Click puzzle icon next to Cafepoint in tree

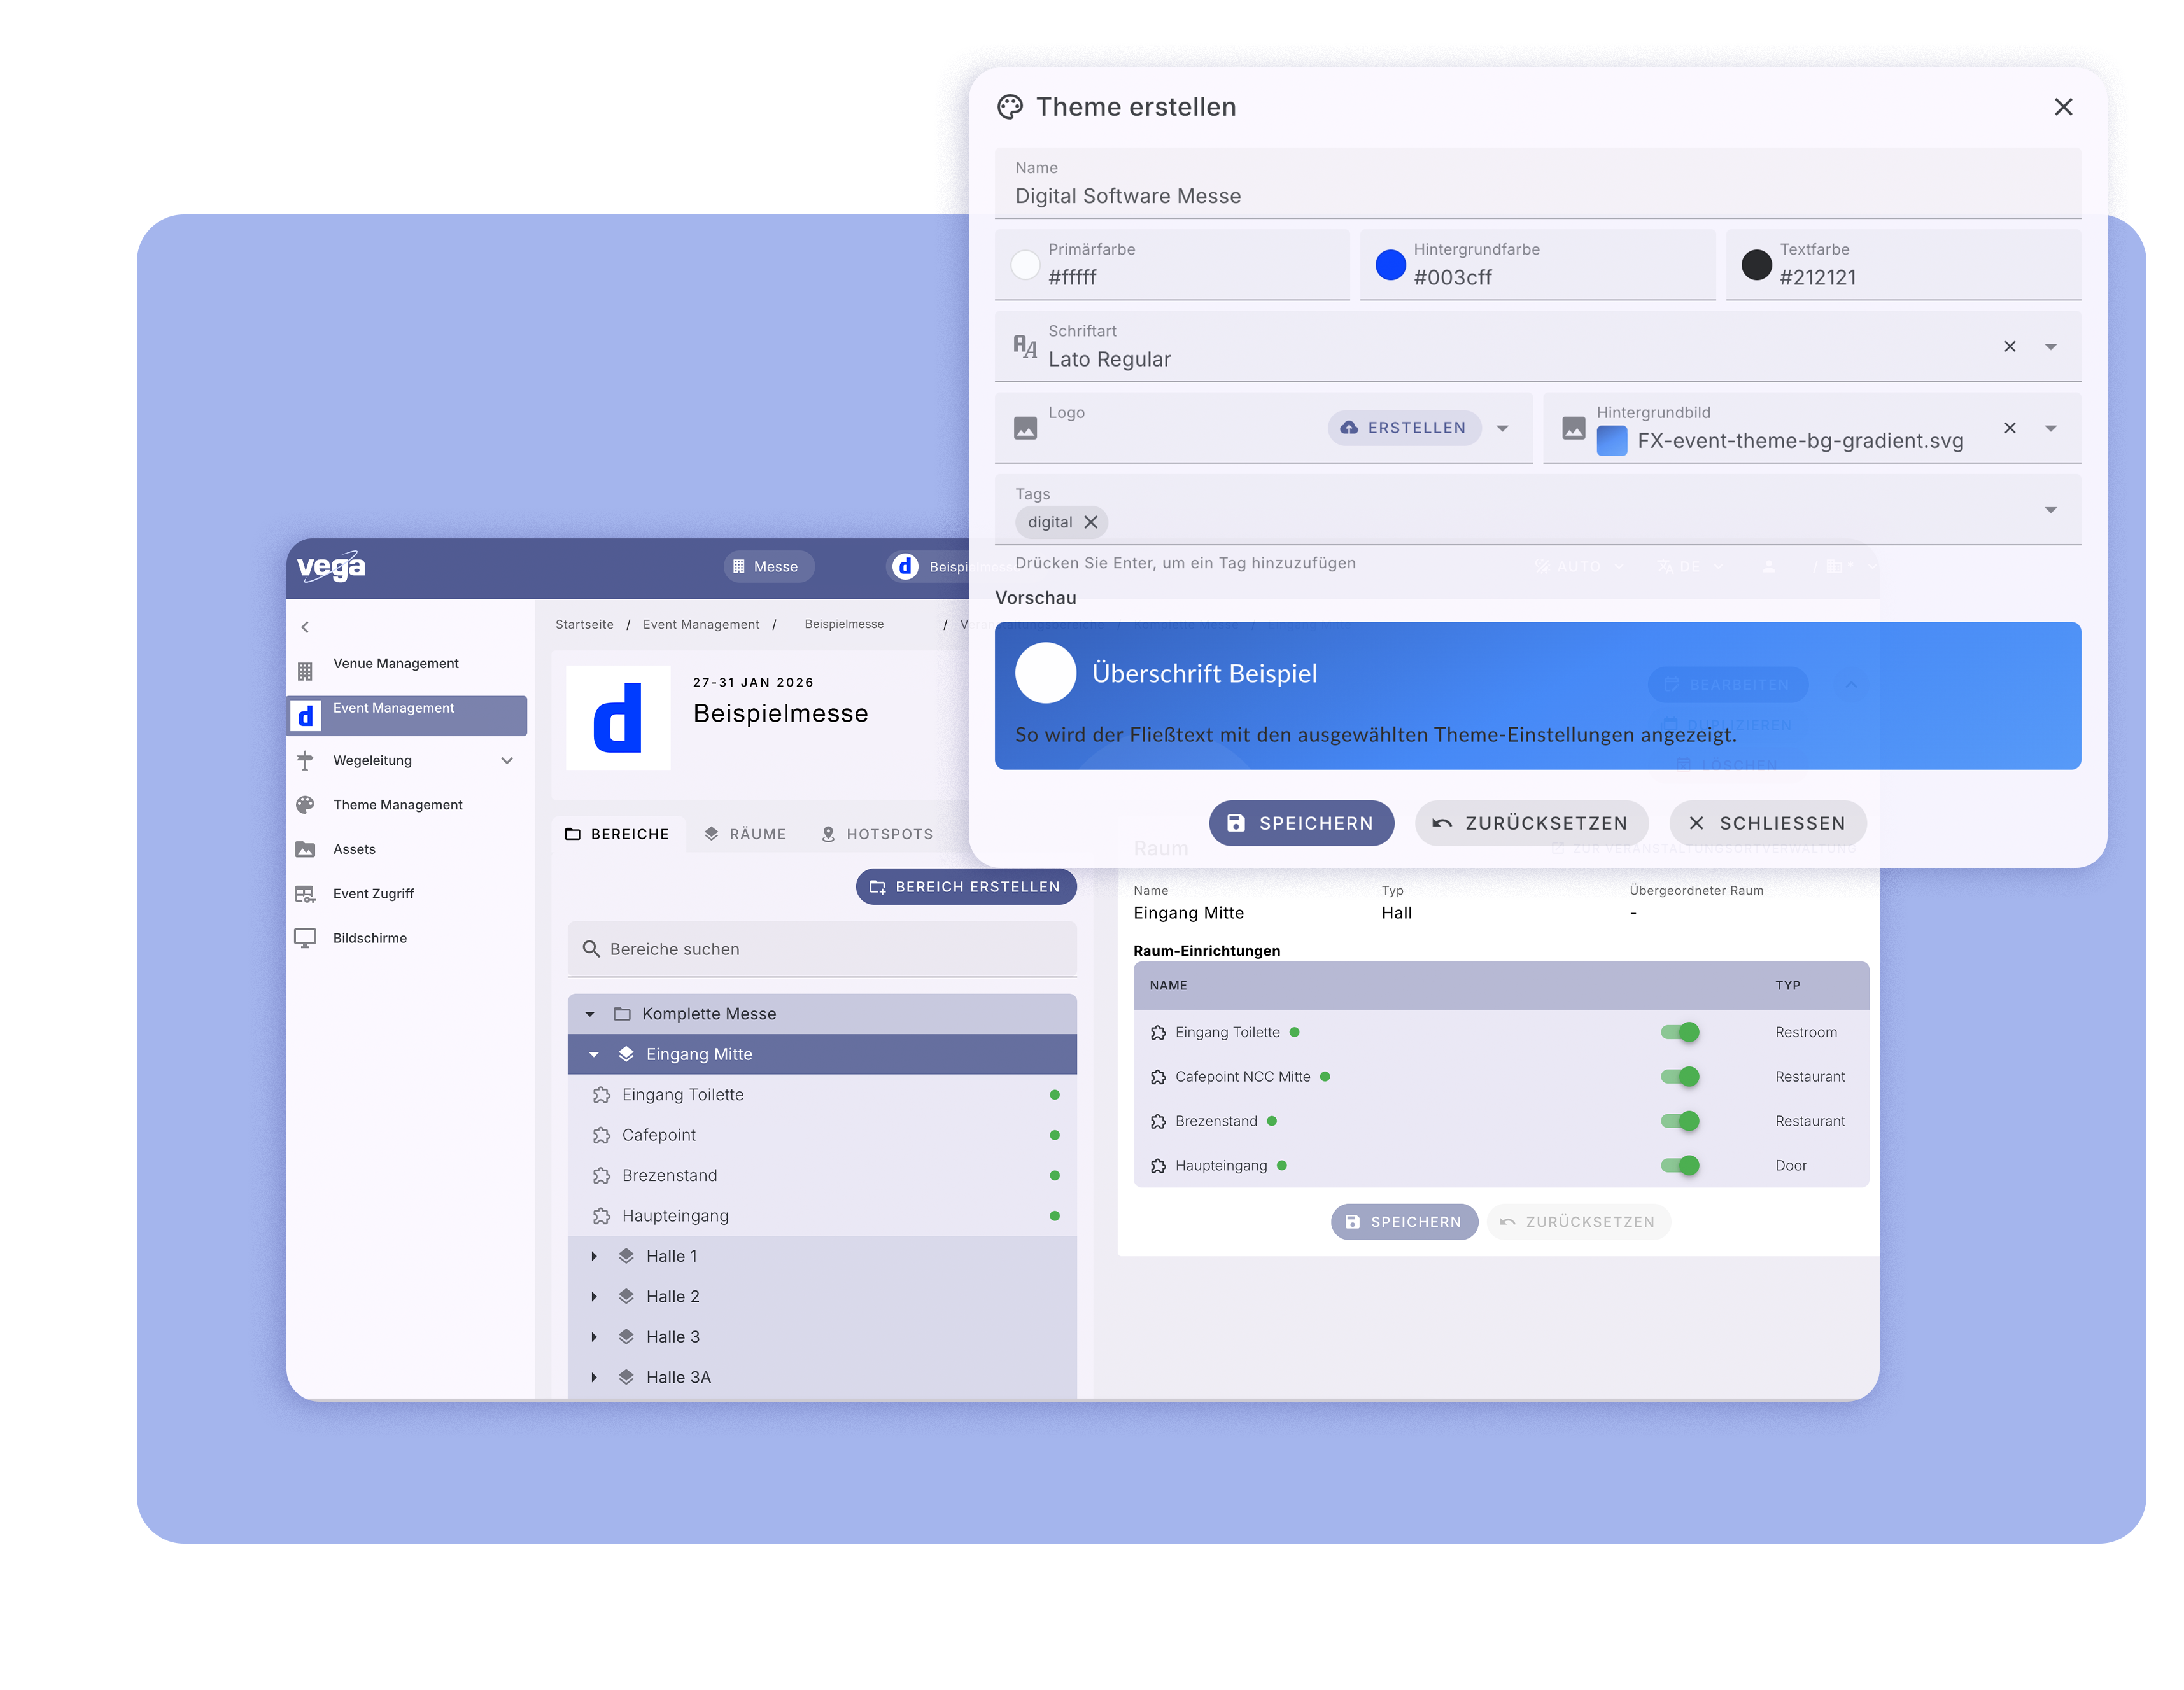click(601, 1135)
